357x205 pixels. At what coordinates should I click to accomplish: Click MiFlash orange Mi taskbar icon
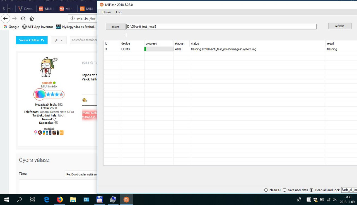[126, 199]
